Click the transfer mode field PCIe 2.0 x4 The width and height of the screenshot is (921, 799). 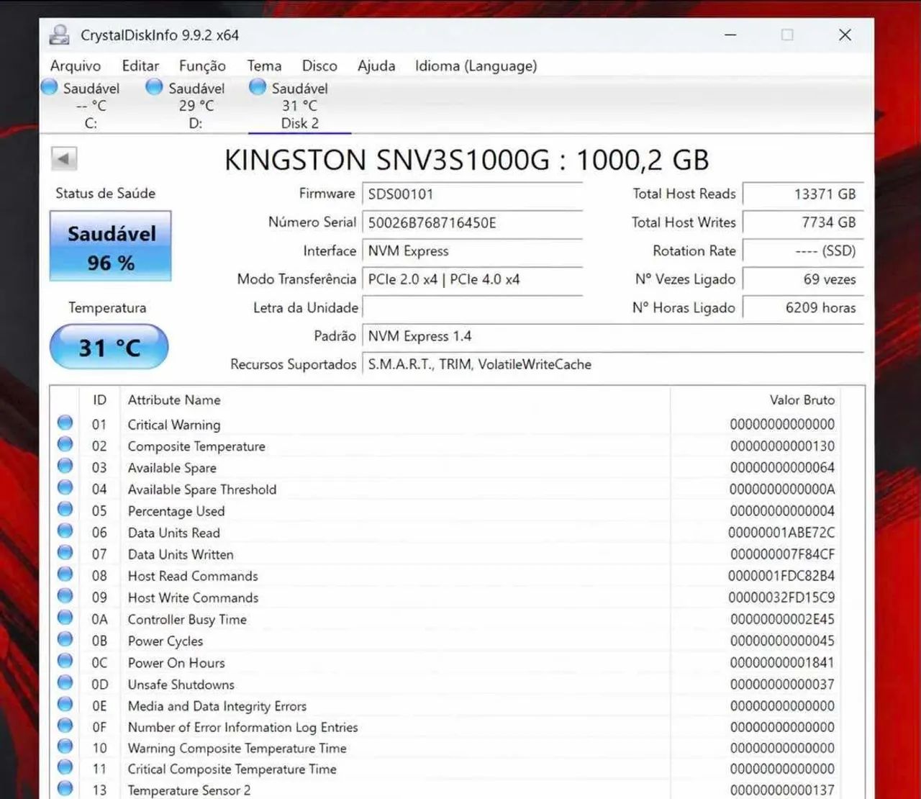click(x=472, y=279)
